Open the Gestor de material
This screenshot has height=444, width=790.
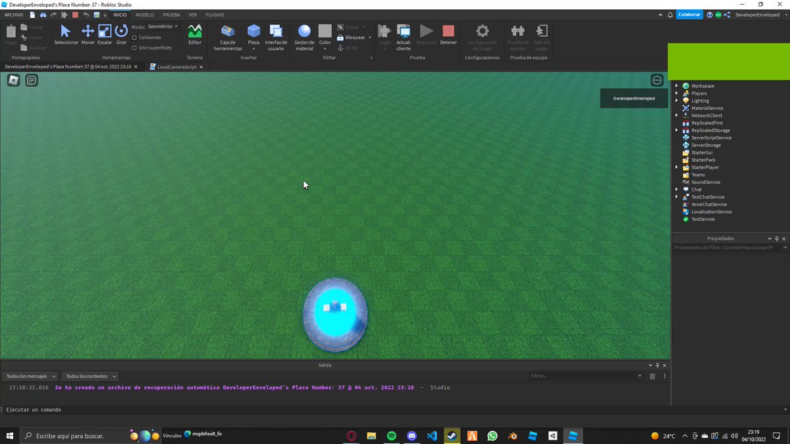point(304,37)
